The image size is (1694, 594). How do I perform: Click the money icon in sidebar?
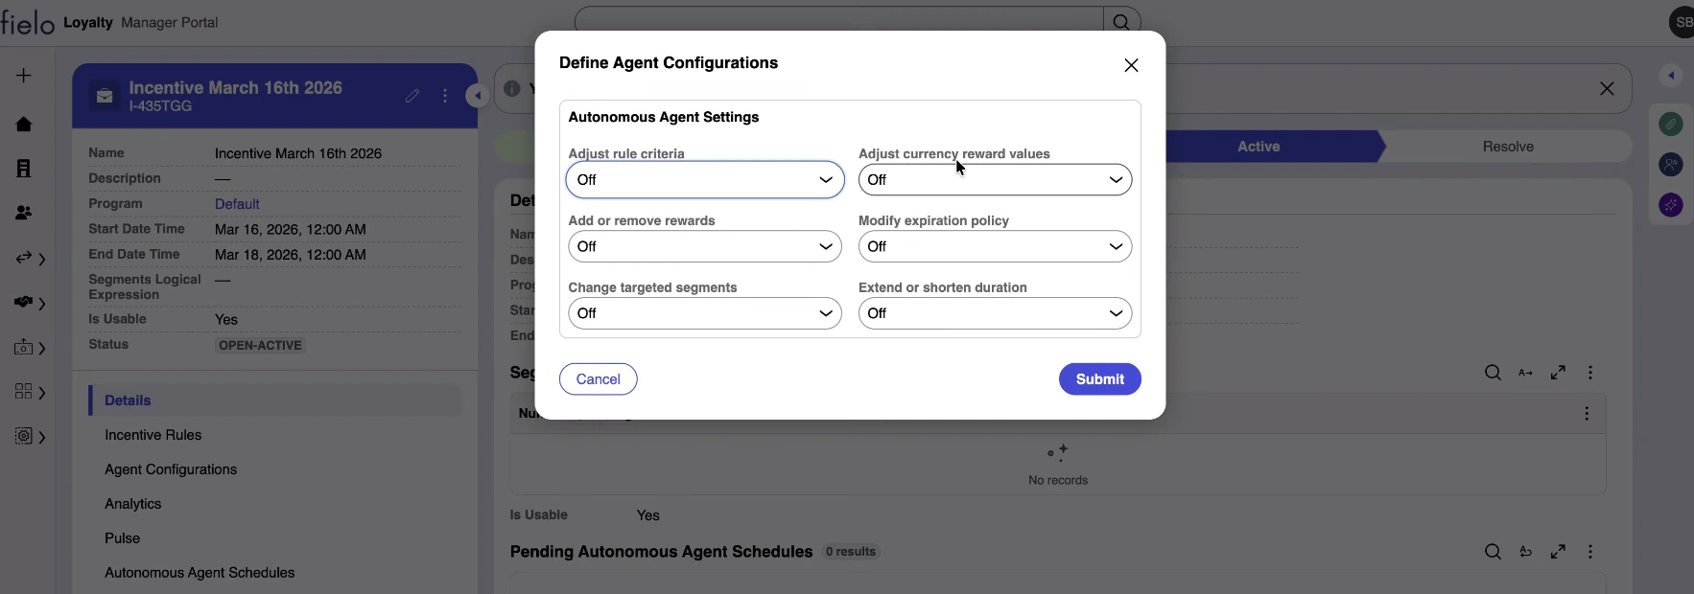24,348
